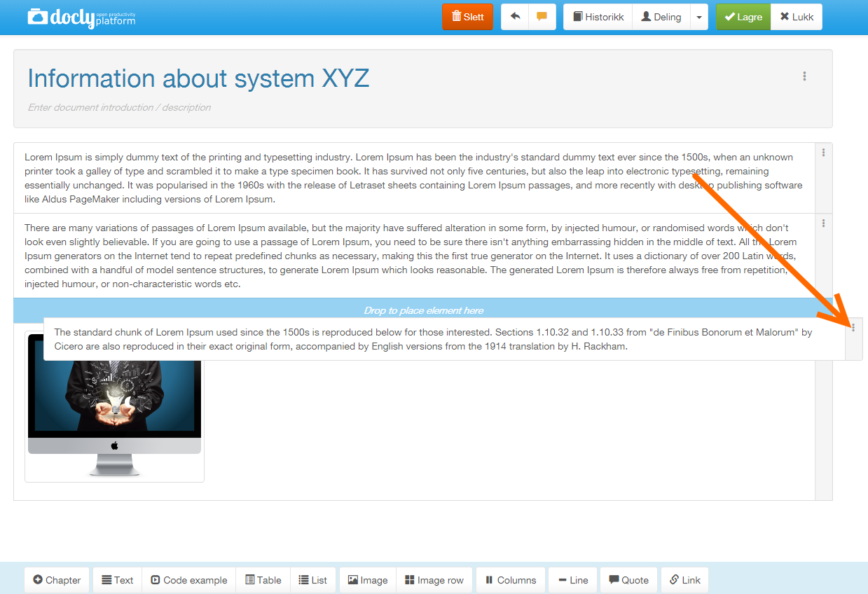This screenshot has height=594, width=868.
Task: Click the document title Information about system XYZ
Action: coord(198,78)
